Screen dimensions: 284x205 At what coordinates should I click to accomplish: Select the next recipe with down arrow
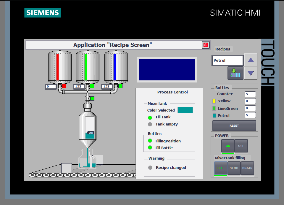(x=251, y=73)
